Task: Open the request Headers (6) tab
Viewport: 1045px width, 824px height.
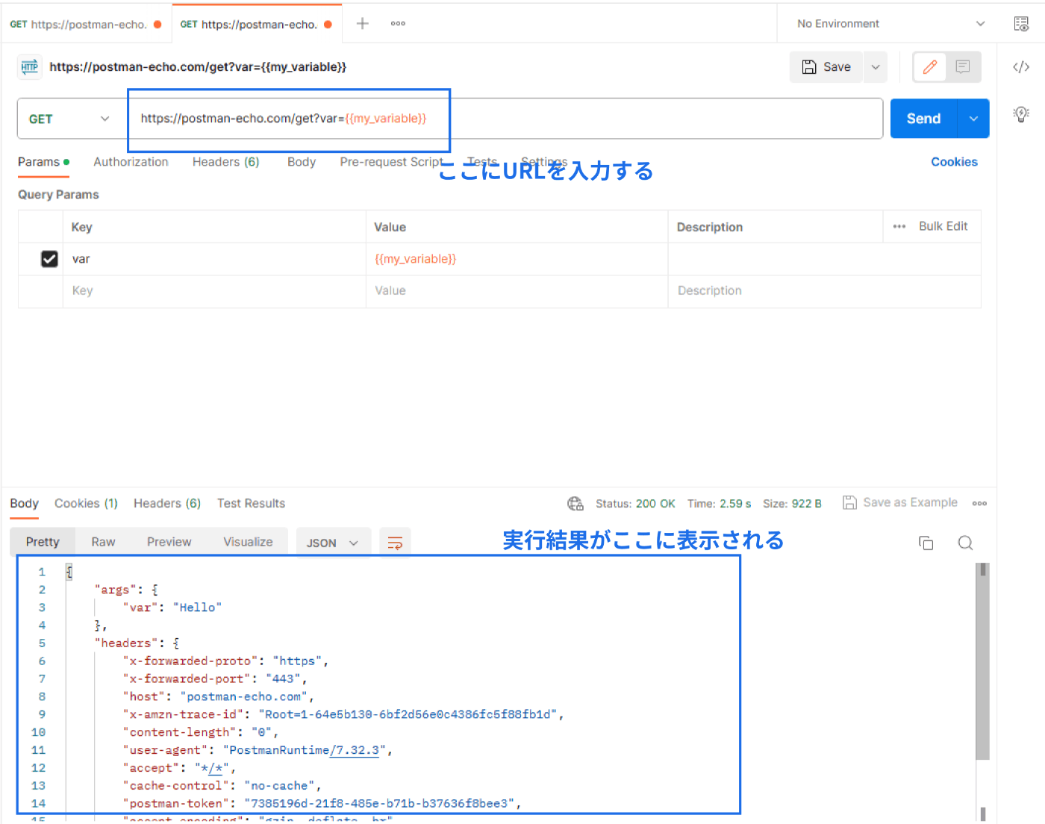Action: [x=225, y=162]
